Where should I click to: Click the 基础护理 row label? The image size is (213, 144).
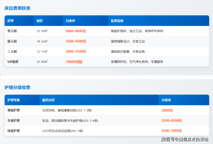coord(14,110)
